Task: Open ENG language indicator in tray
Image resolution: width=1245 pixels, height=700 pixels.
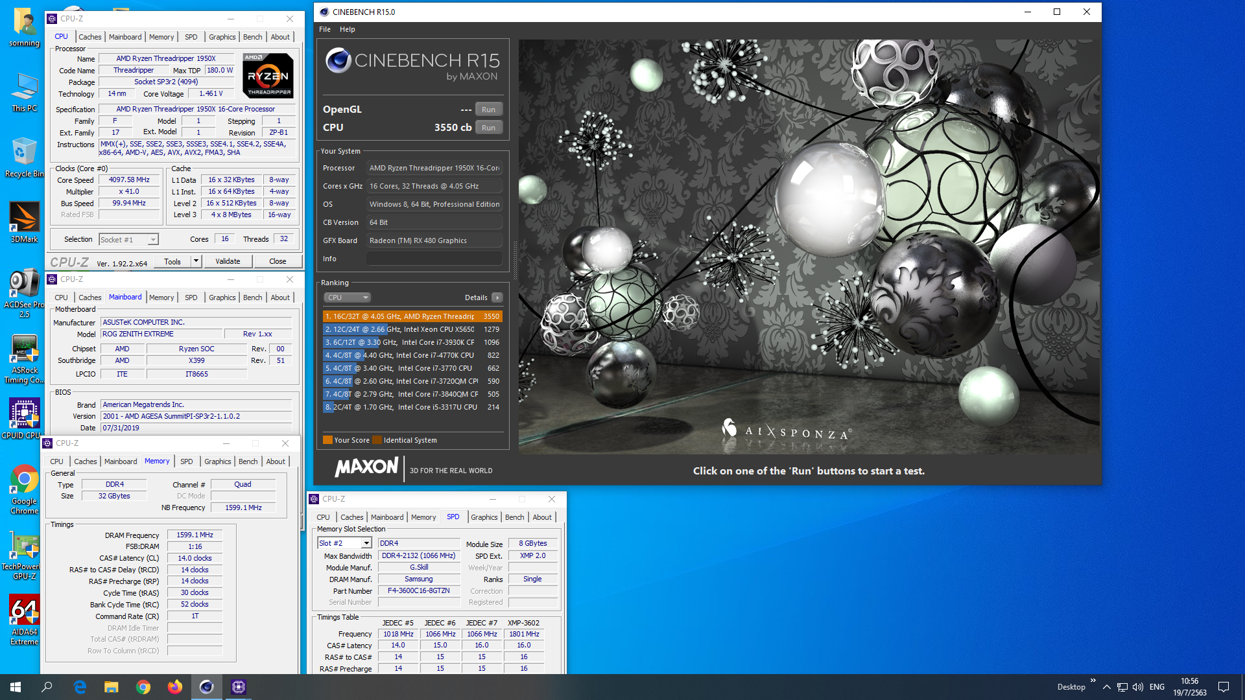Action: [x=1157, y=687]
